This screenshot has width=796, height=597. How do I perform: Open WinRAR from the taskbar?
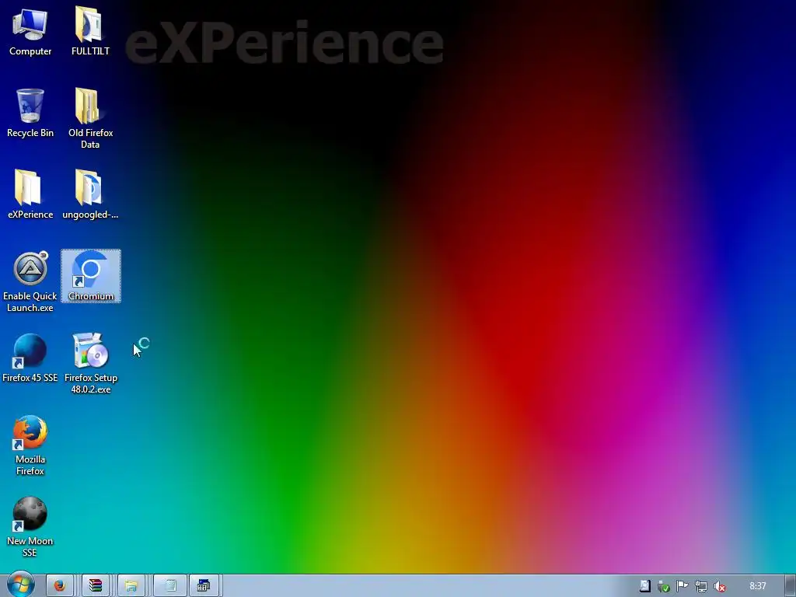click(96, 586)
